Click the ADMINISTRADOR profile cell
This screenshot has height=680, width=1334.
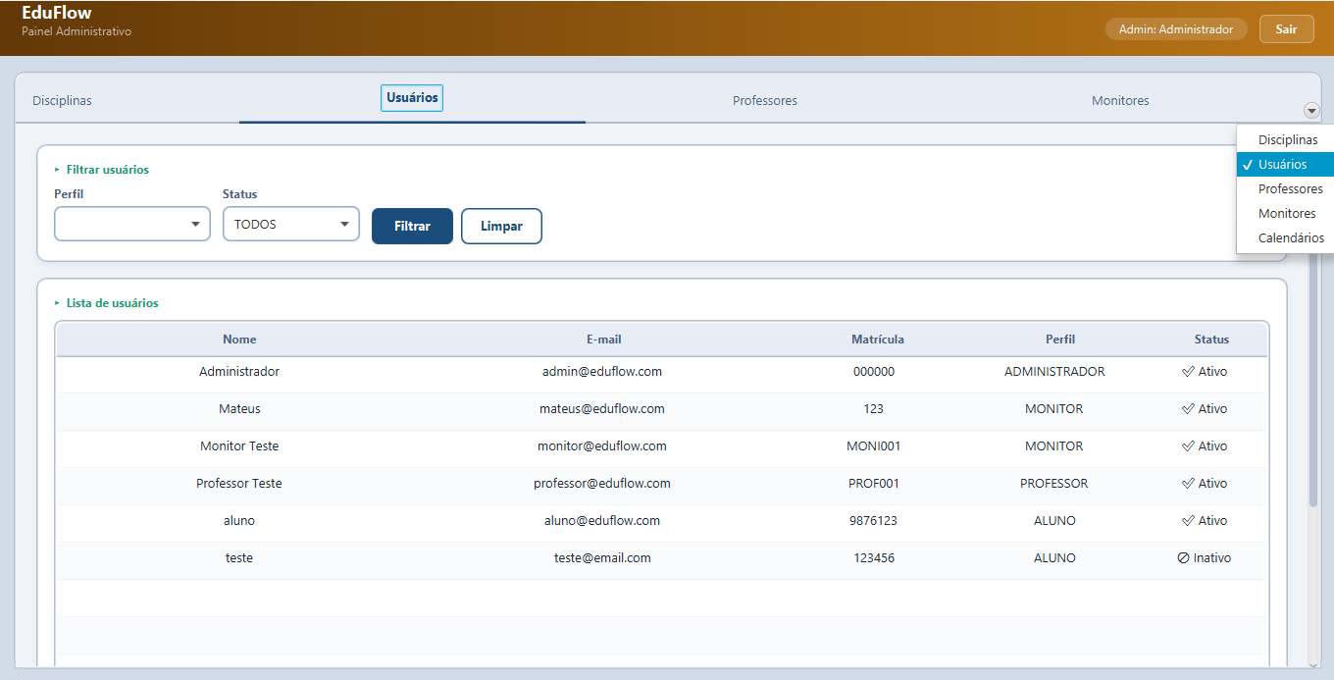[1054, 372]
